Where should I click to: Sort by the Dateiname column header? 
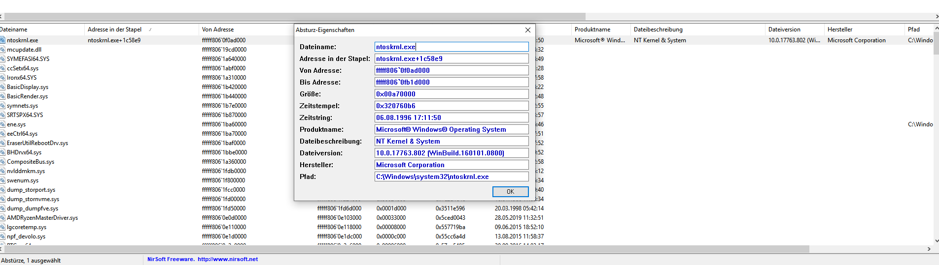pyautogui.click(x=42, y=29)
